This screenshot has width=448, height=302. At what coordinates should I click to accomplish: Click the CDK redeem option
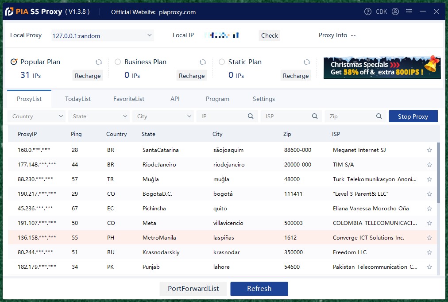pyautogui.click(x=382, y=12)
